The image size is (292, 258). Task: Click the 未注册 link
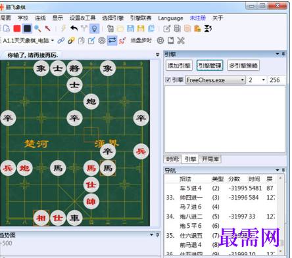click(x=198, y=18)
